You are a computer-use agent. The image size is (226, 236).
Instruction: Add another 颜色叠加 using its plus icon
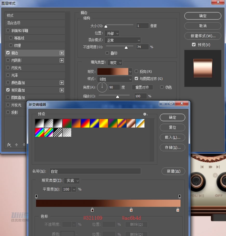[x=62, y=83]
